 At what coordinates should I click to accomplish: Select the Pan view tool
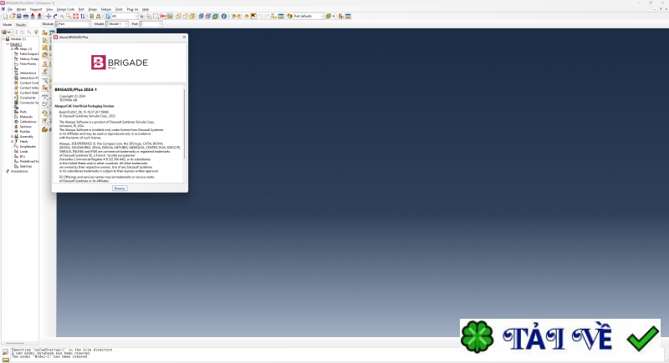pyautogui.click(x=49, y=16)
